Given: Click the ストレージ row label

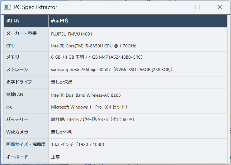Looking at the screenshot, I should point(17,69).
